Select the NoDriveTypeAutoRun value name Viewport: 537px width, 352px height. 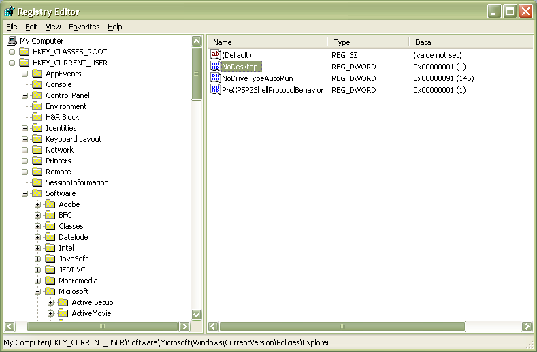[x=257, y=78]
